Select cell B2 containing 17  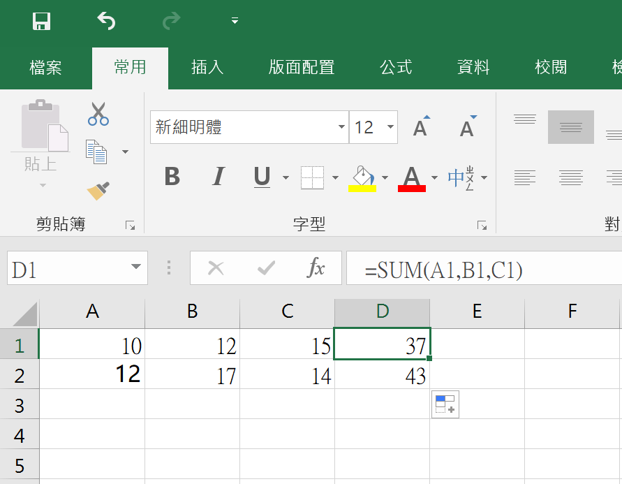[x=192, y=376]
